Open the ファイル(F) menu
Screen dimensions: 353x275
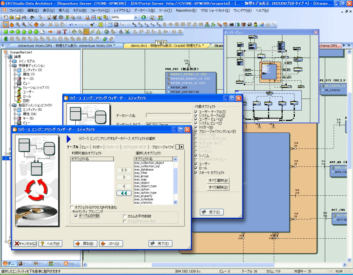click(16, 10)
